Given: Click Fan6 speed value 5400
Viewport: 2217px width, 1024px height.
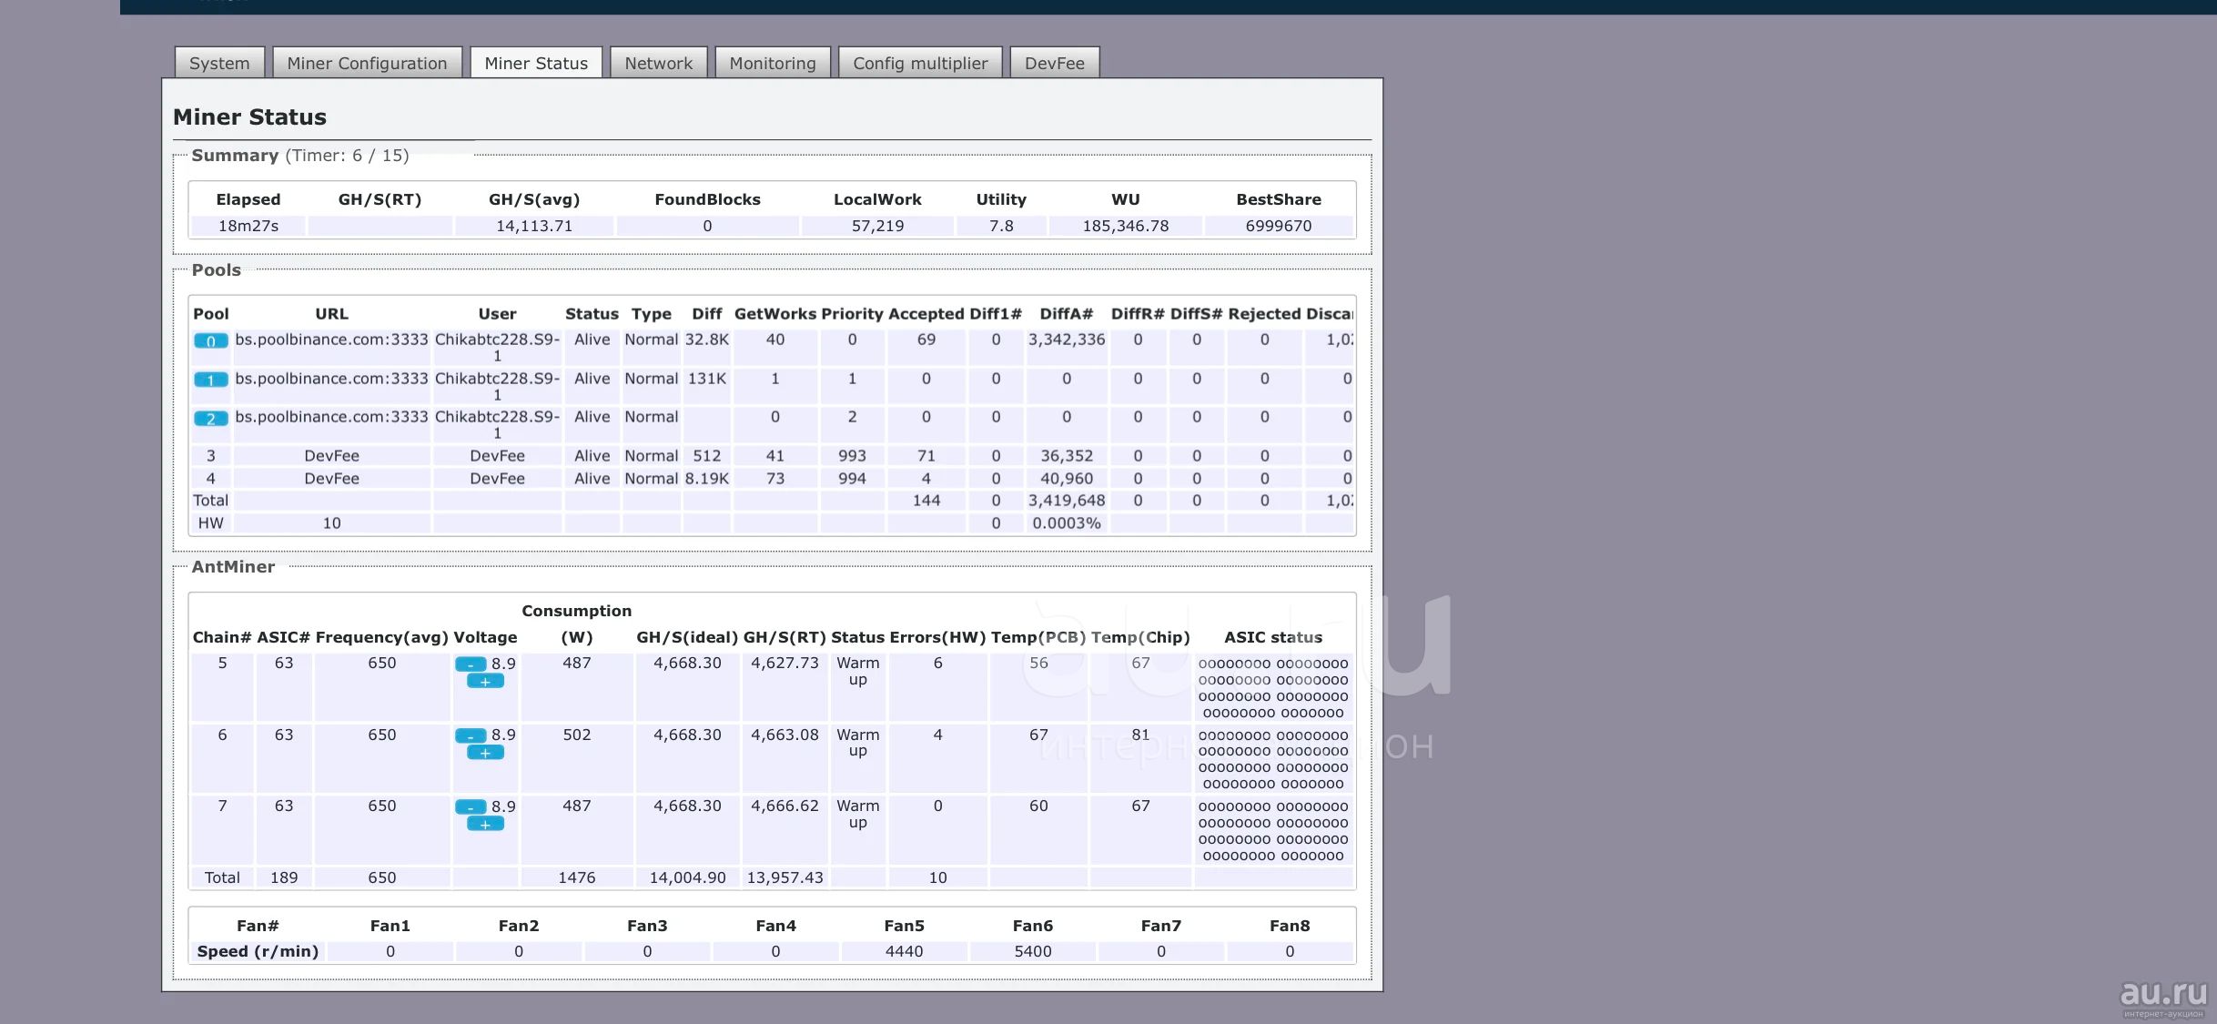Looking at the screenshot, I should coord(1033,951).
